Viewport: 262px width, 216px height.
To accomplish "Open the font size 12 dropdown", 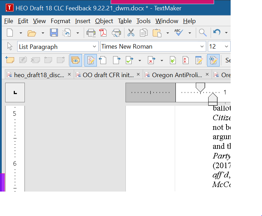I will (226, 47).
